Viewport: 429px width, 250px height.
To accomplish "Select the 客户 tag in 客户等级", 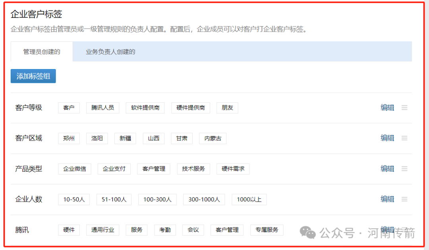I will tap(69, 108).
